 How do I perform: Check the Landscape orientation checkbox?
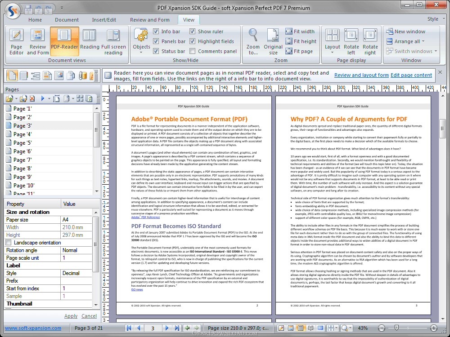[9, 243]
